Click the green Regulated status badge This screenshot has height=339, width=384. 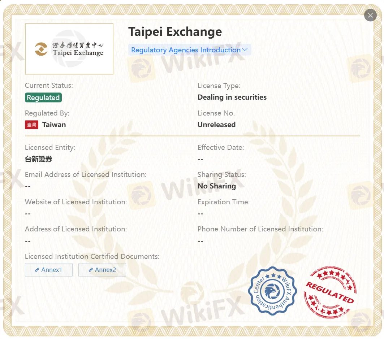(43, 97)
